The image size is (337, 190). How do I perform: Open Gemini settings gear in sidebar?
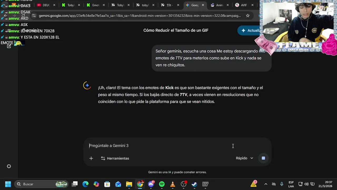9,166
